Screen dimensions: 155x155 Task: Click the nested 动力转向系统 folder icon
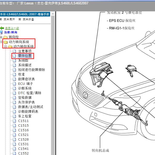pos(10,47)
